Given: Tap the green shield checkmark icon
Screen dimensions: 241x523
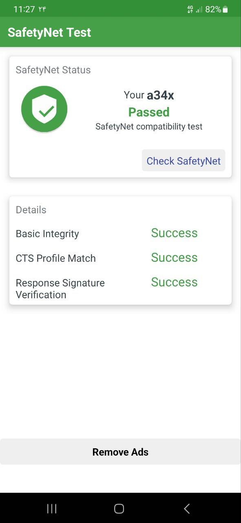Looking at the screenshot, I should pyautogui.click(x=44, y=109).
